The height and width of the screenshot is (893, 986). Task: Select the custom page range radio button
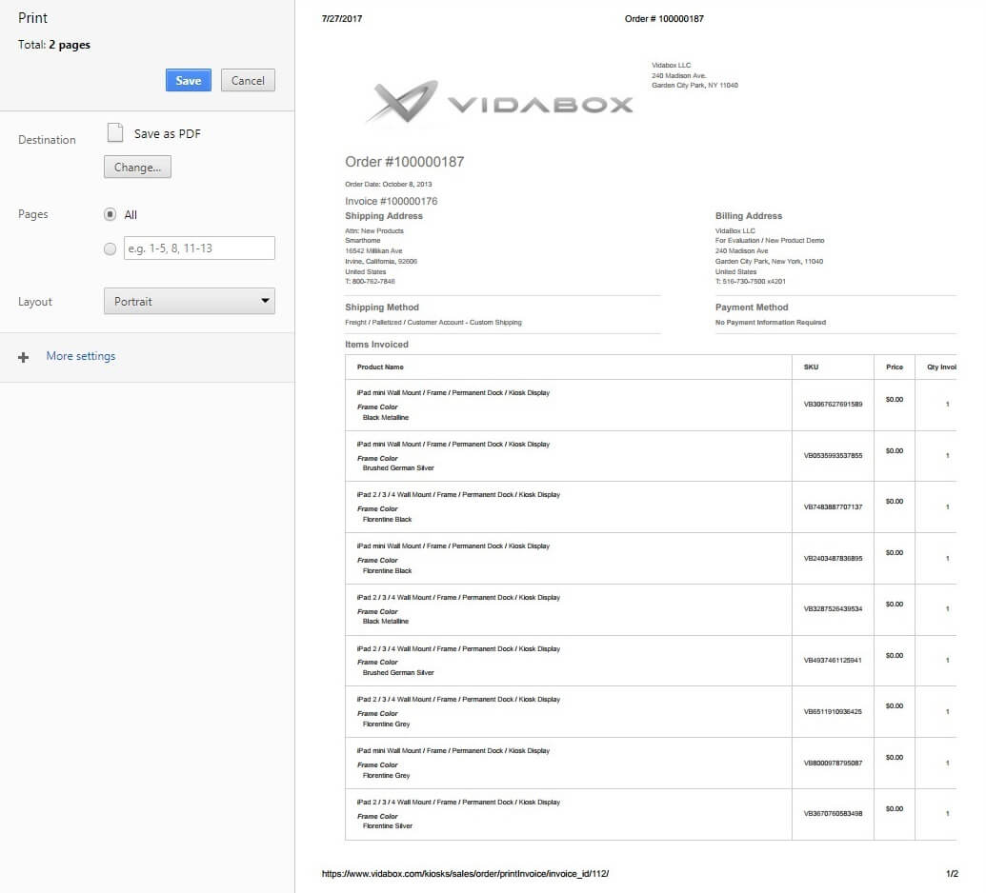111,248
